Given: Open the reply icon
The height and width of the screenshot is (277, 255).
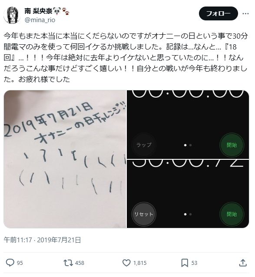Looking at the screenshot, I should pyautogui.click(x=10, y=263).
